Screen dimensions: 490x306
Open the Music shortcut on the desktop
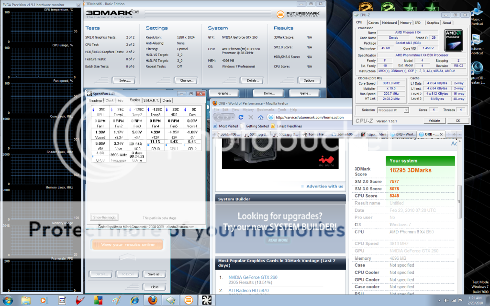tap(477, 14)
